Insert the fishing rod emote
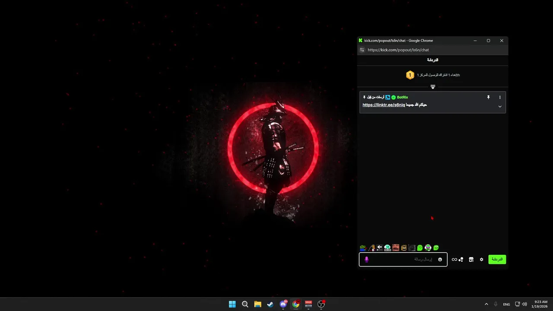 tap(371, 248)
